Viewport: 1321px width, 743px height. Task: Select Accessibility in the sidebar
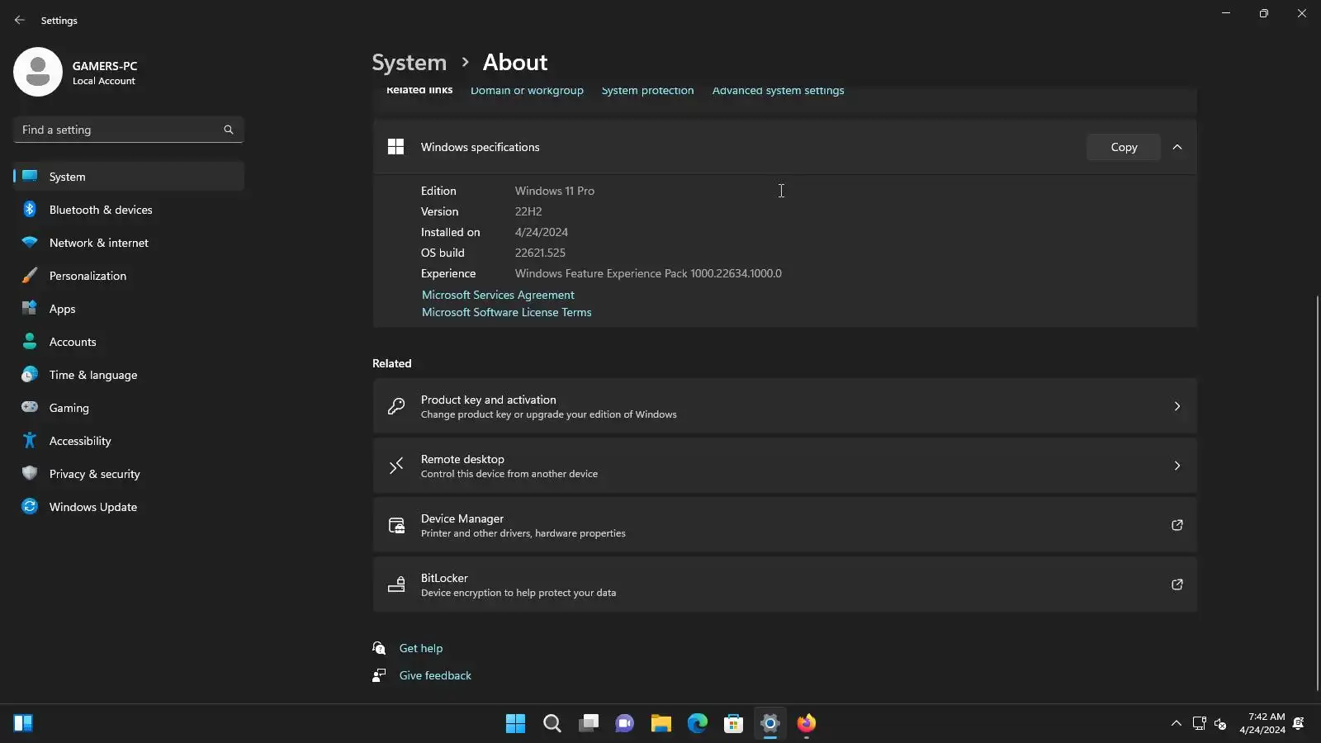click(x=129, y=441)
